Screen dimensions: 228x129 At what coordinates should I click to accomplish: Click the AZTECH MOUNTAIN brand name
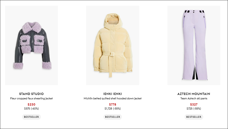[x=194, y=94]
